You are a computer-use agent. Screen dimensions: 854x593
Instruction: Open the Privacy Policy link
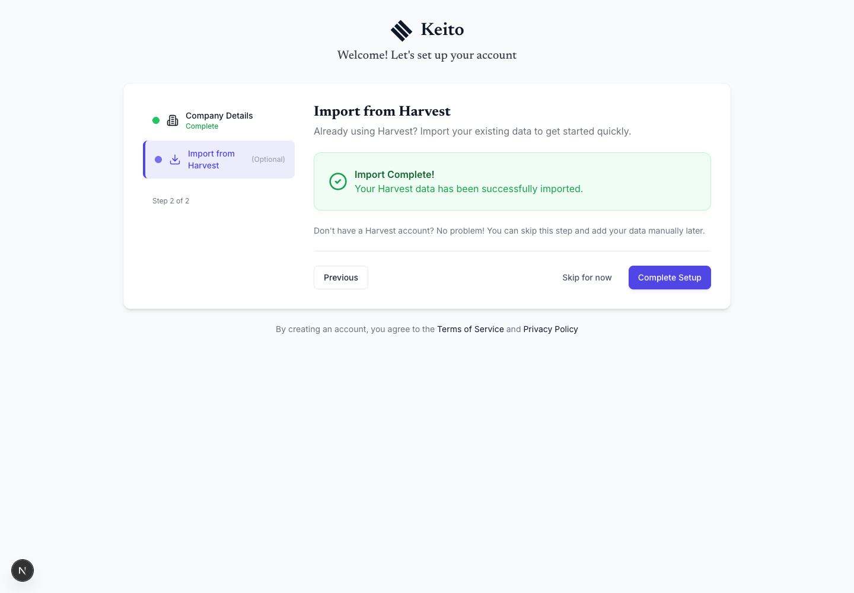click(550, 329)
